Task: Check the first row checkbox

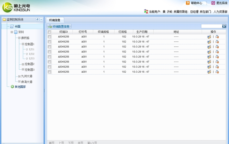Action: (x=49, y=37)
